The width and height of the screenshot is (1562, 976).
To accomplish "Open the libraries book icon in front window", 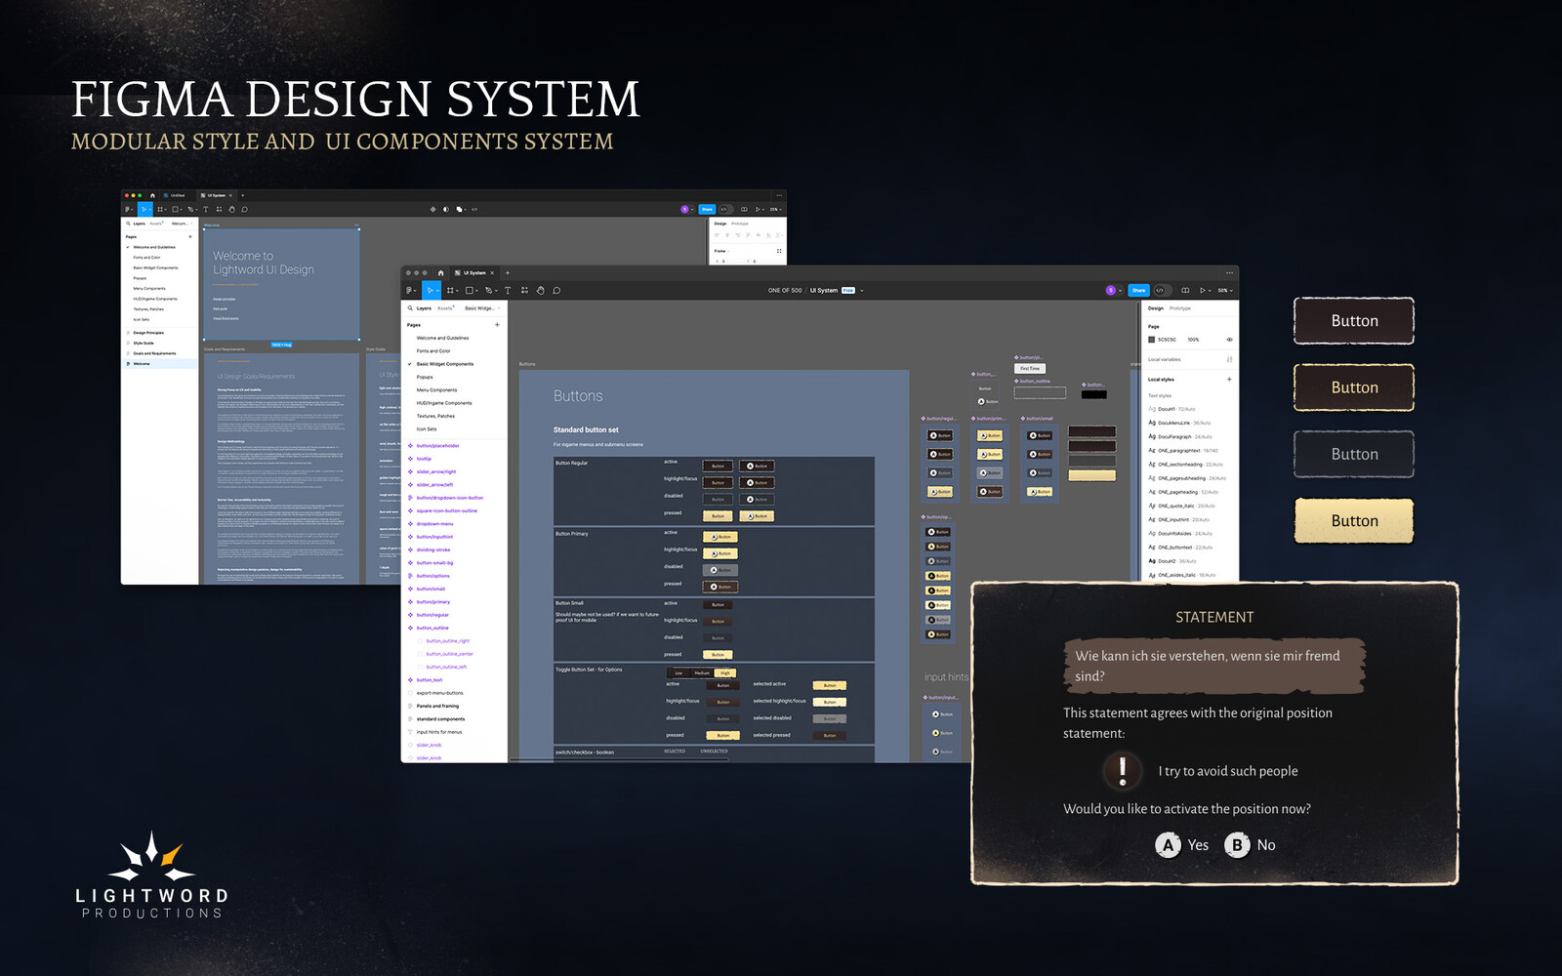I will (1185, 290).
